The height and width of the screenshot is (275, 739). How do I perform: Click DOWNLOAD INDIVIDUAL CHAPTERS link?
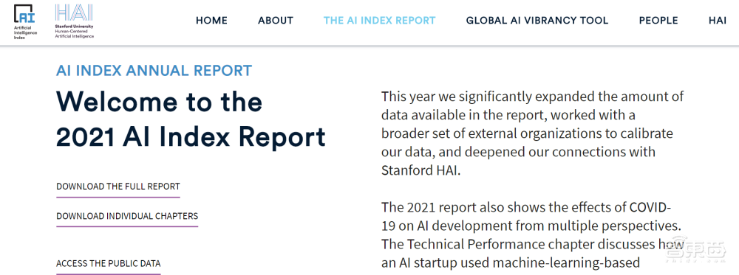pos(127,216)
